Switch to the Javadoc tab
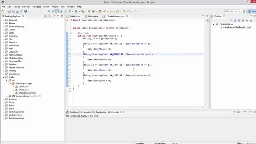Screen dimensions: 256x144 click(86, 112)
